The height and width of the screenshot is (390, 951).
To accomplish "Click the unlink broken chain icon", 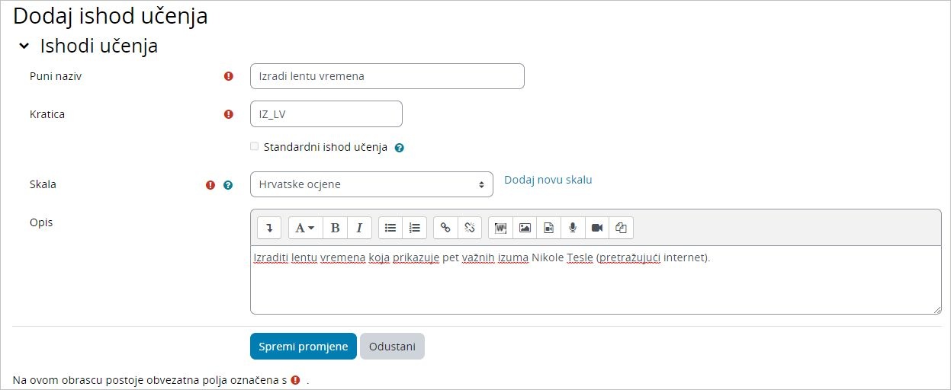I will (x=470, y=228).
